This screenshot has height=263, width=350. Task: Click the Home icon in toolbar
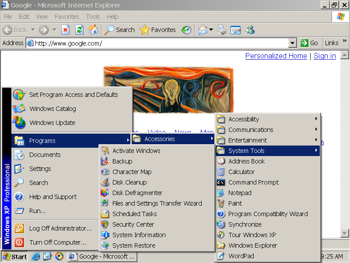(93, 30)
